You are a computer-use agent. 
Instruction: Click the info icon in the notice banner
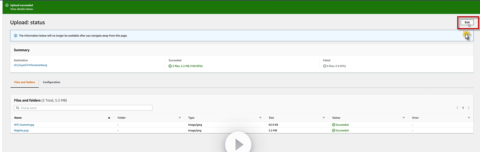pyautogui.click(x=16, y=36)
